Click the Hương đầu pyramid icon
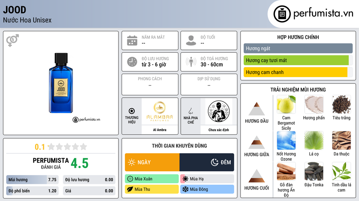Viewport: 359px width, 201px height. pyautogui.click(x=257, y=109)
